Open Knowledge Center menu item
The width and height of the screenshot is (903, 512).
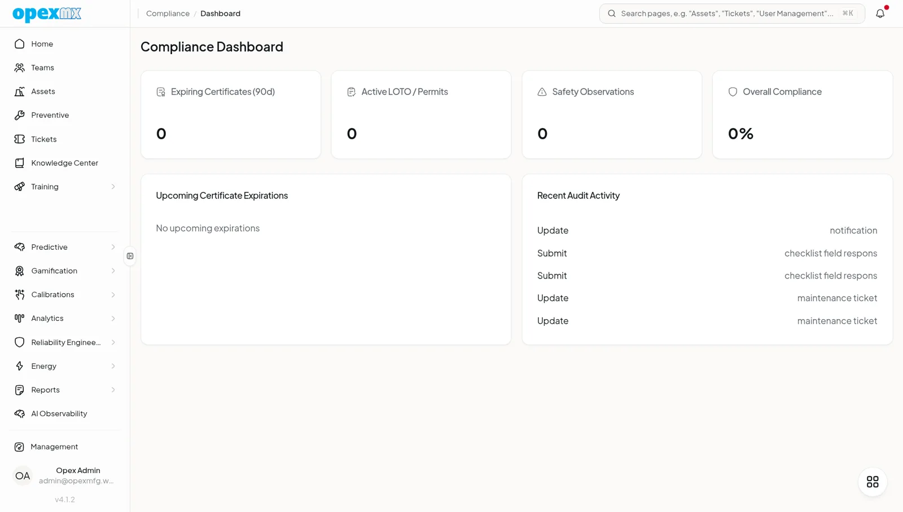pos(65,163)
